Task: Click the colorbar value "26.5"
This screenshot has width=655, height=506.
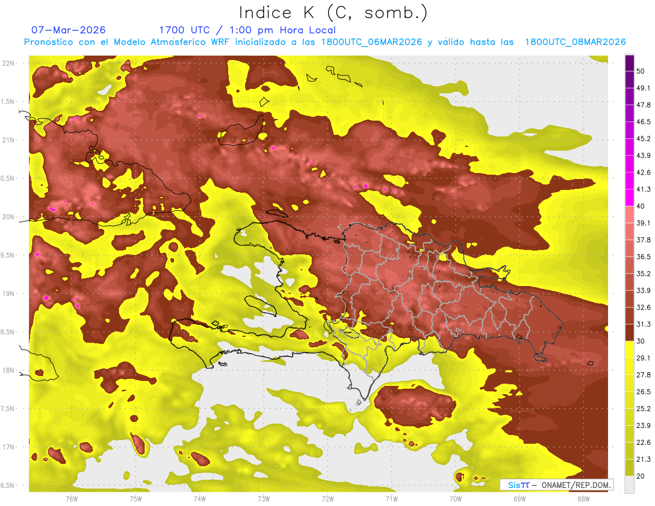Action: 644,392
